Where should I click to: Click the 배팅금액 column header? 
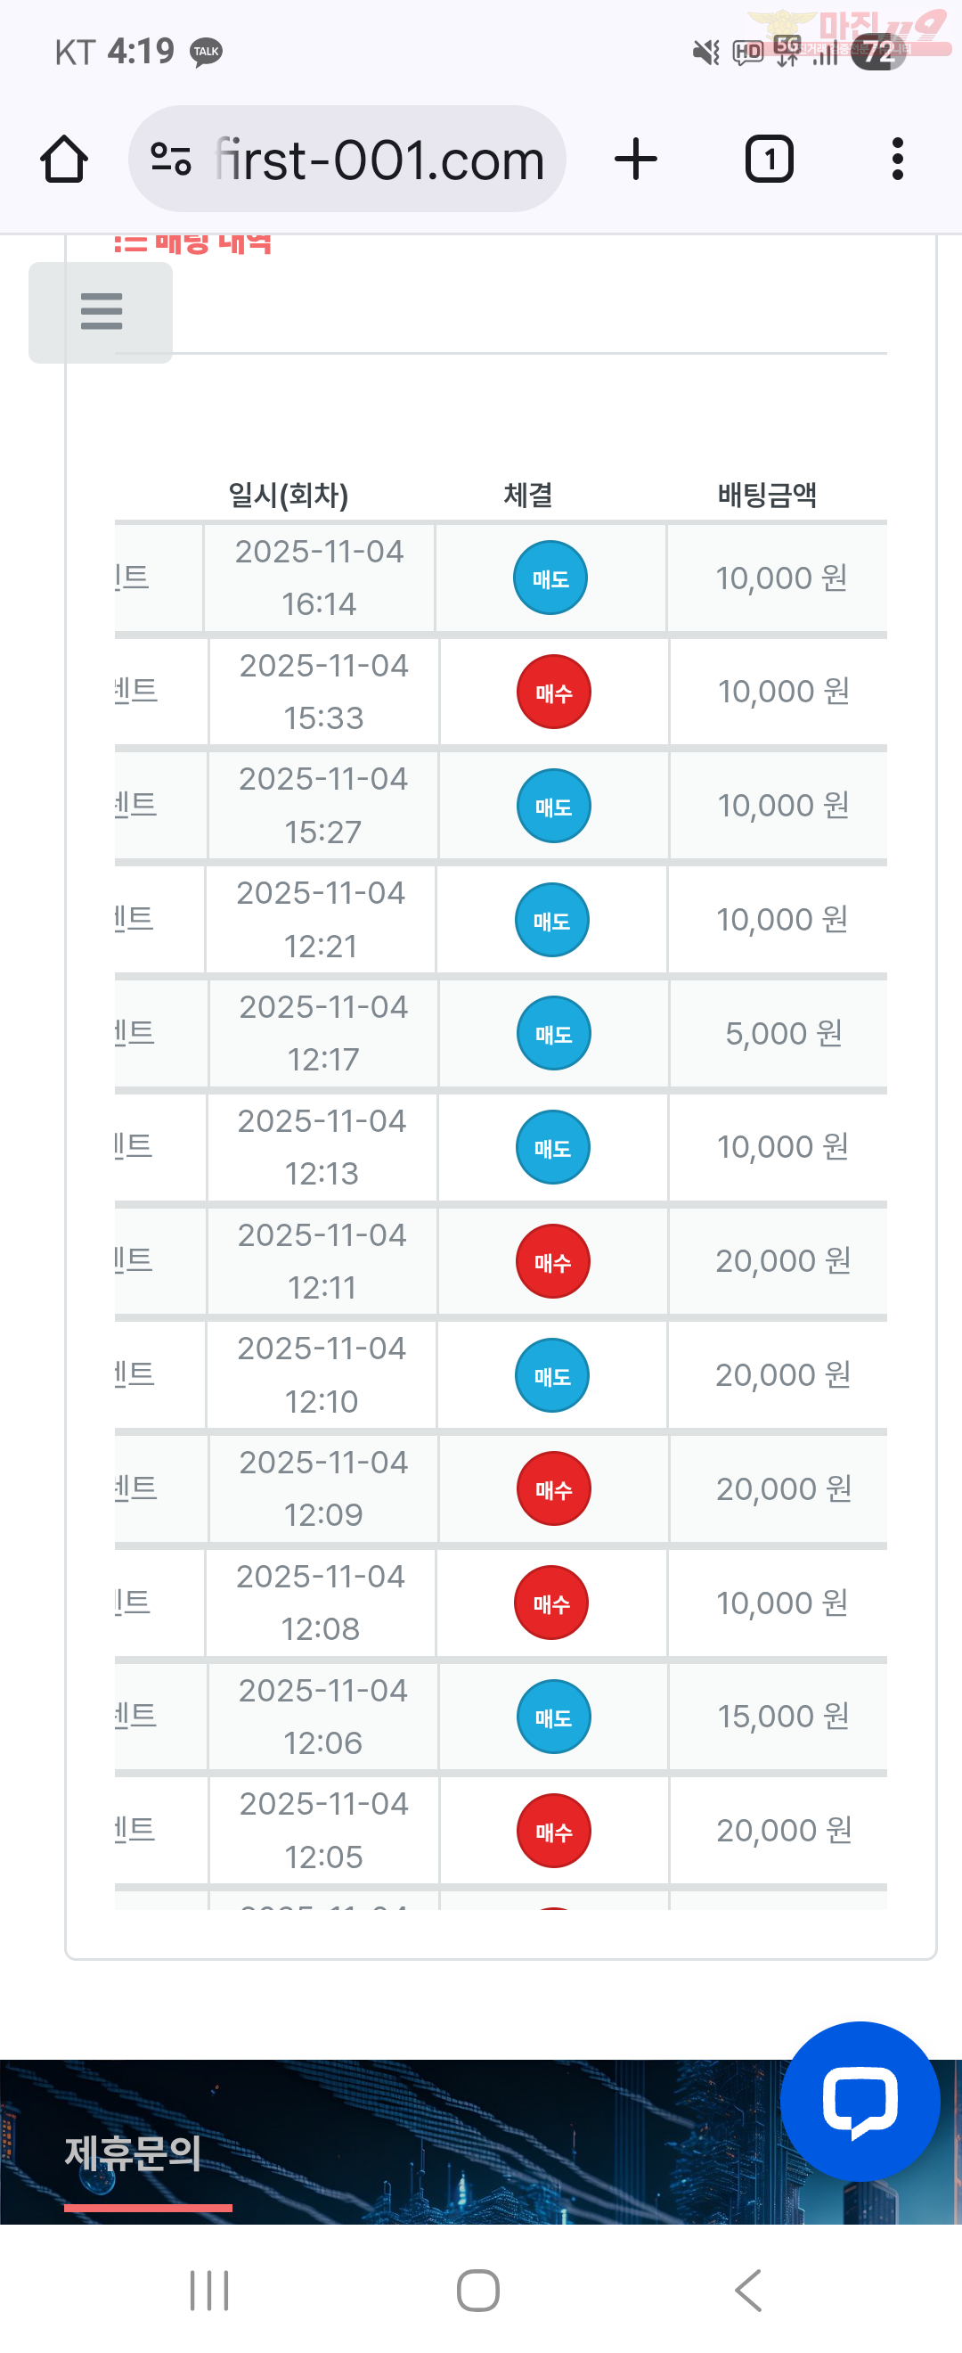(x=767, y=495)
